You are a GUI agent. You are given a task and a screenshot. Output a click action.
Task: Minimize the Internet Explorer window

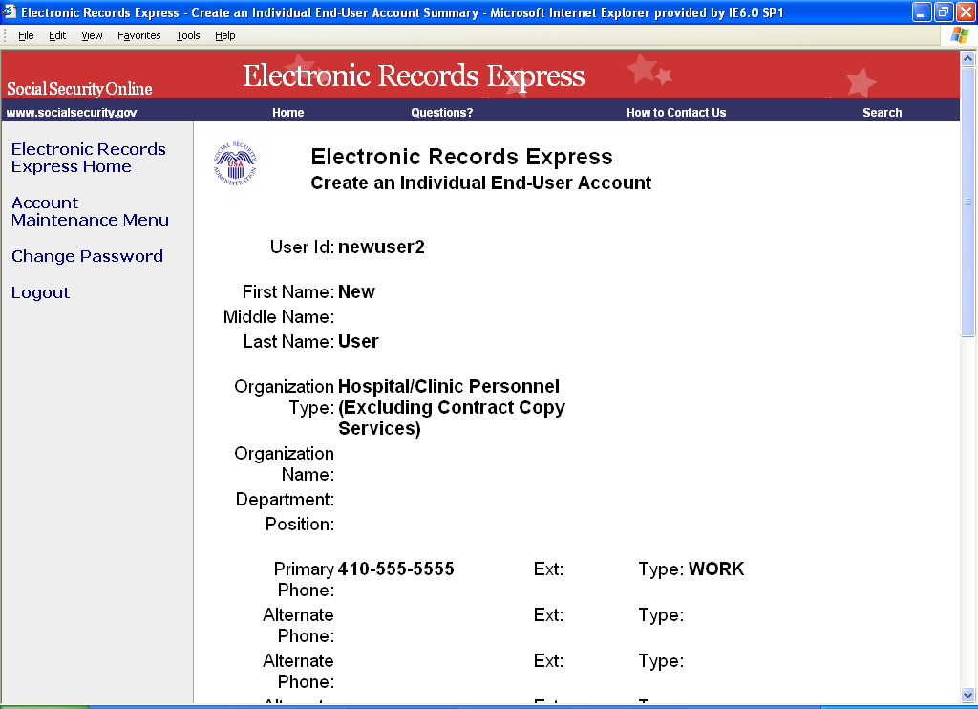(922, 11)
